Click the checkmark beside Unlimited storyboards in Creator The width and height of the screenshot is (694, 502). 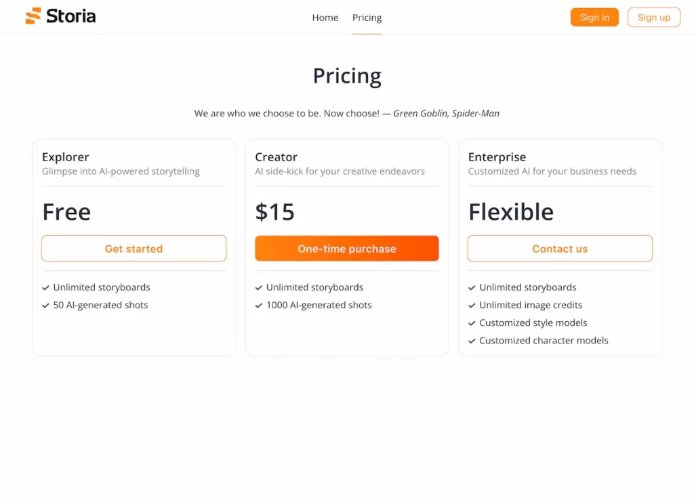coord(259,287)
